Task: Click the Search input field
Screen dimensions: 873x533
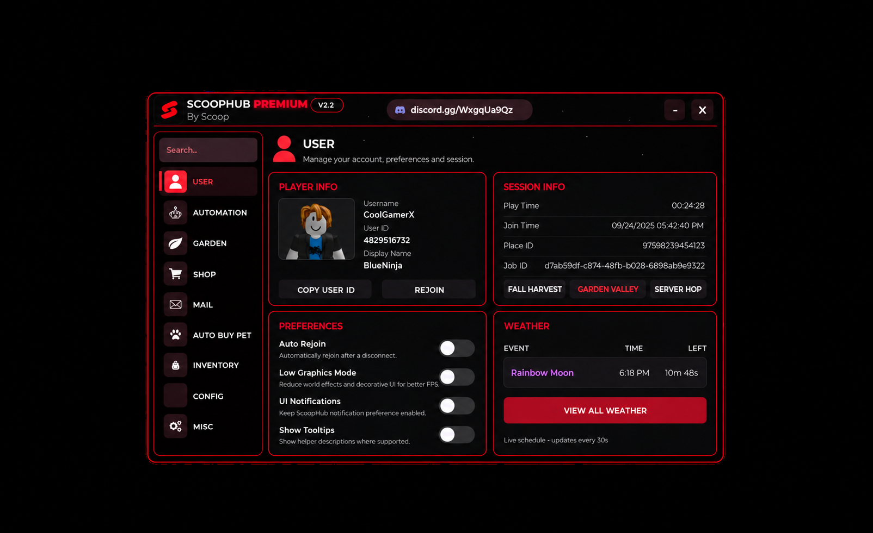Action: pos(208,150)
